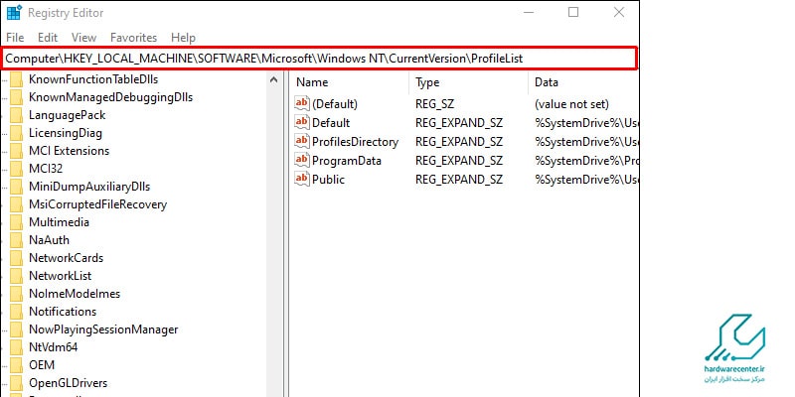Select the MCI32 folder icon

(x=17, y=169)
